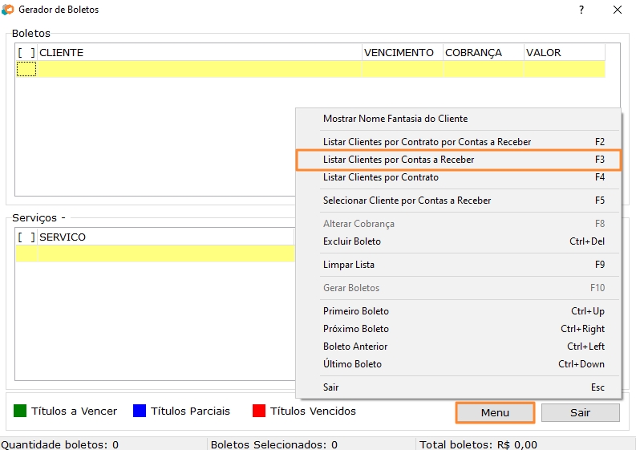Screen dimensions: 636x450
Task: Select Listar Clientes por Contrato por Contas a Receber
Action: [x=458, y=142]
